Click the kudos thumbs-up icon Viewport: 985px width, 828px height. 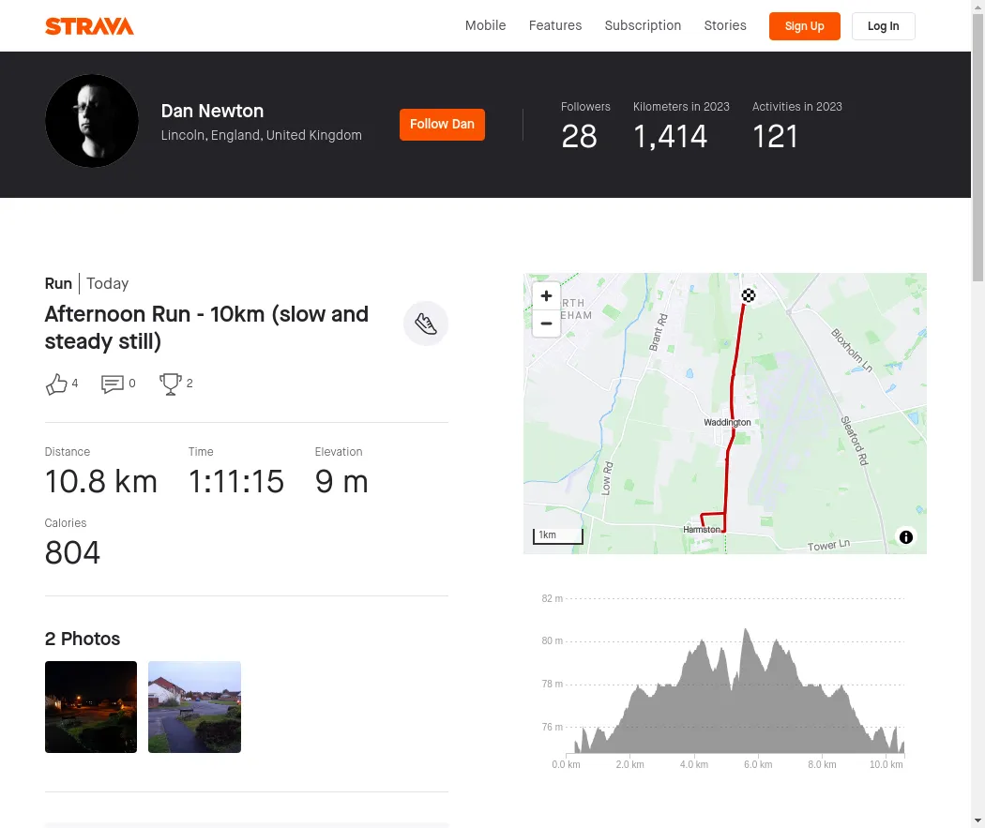click(56, 384)
